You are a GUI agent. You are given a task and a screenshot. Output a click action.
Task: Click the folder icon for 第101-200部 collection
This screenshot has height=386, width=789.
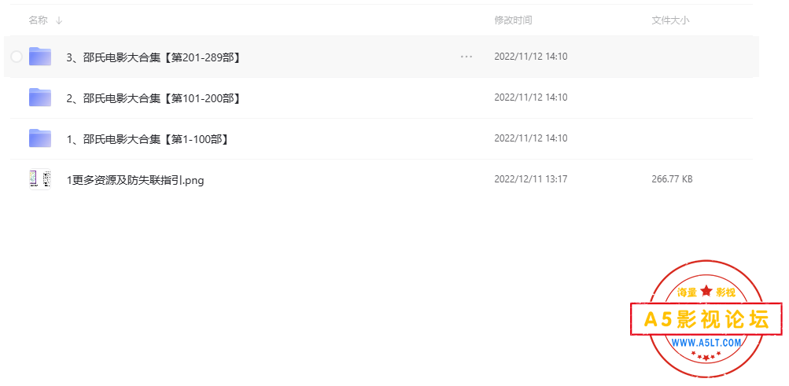click(40, 97)
